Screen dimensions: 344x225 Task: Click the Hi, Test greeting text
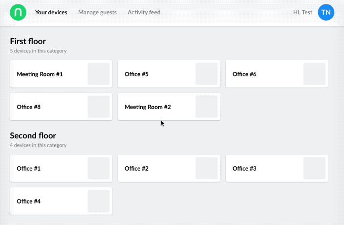tap(302, 12)
